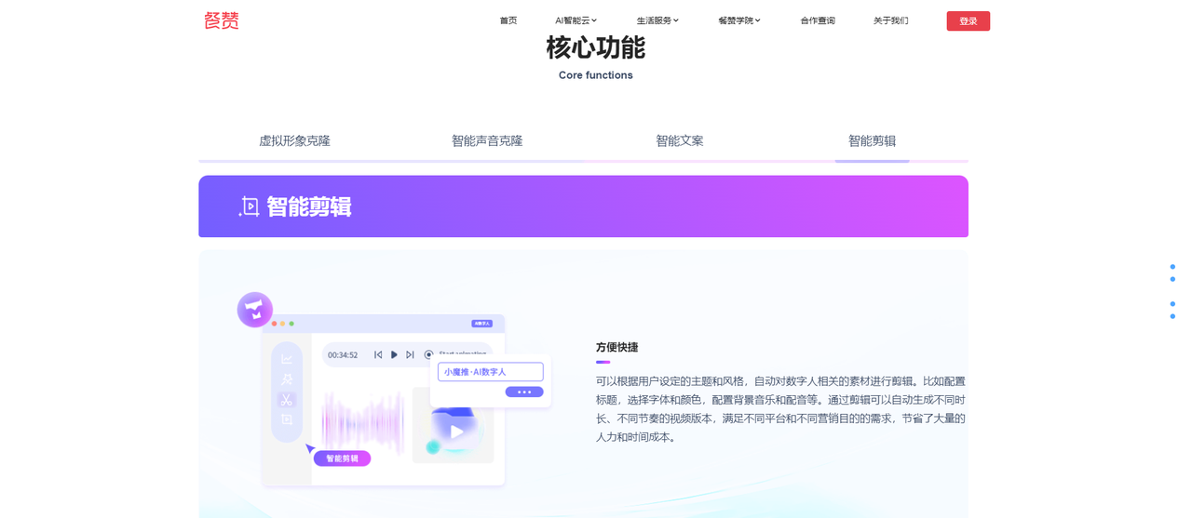1192x518 pixels.
Task: Click the smart editing icon beside 智能剪辑 banner title
Action: (x=249, y=206)
